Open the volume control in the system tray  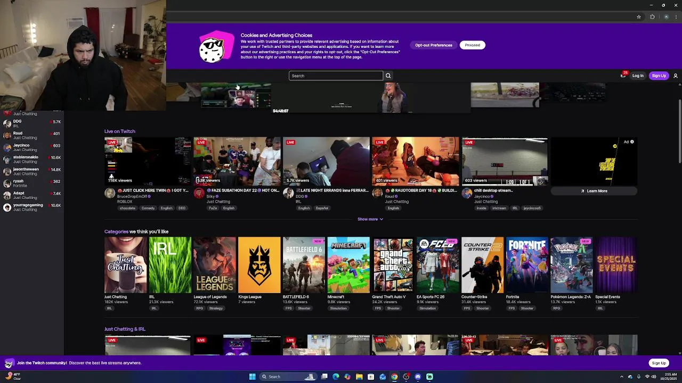(654, 377)
